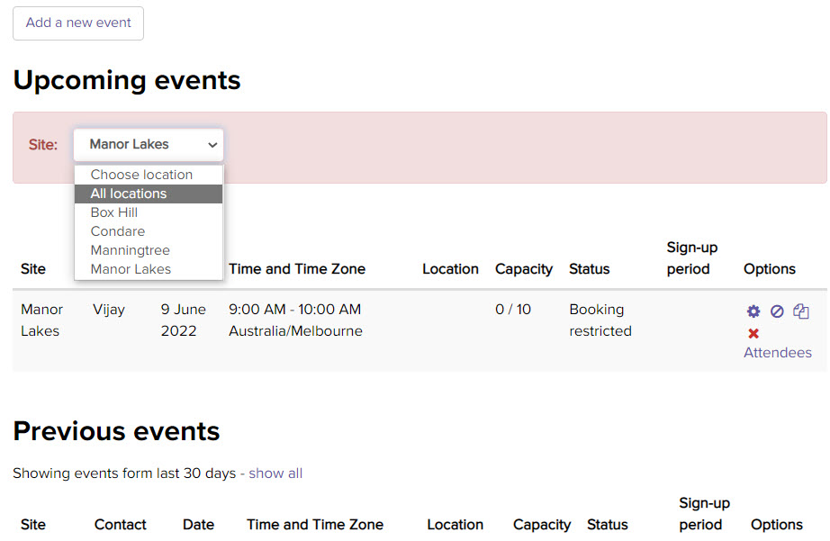Open the Site dropdown

[x=148, y=144]
